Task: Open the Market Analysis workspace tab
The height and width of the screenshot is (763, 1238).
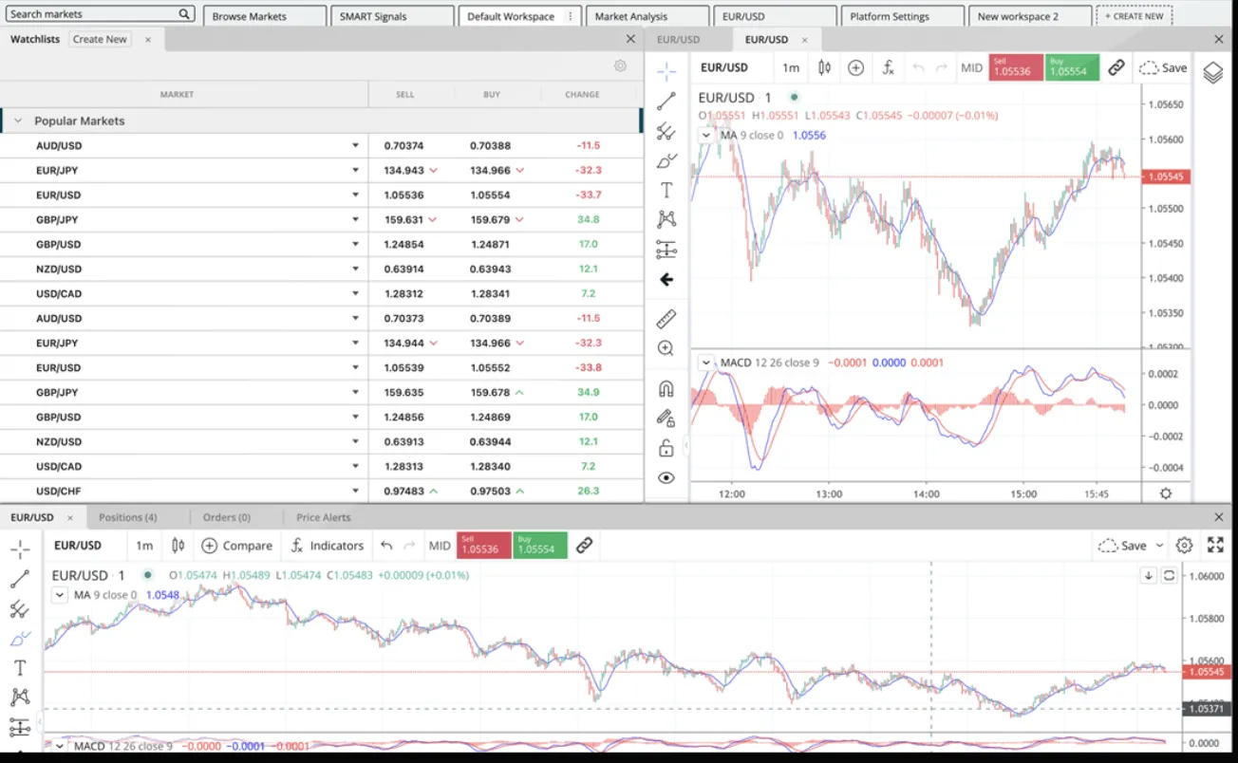Action: pos(648,16)
